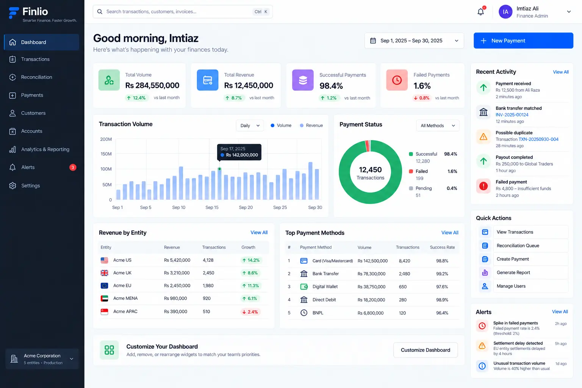Click the New Payment button
582x388 pixels.
[523, 41]
